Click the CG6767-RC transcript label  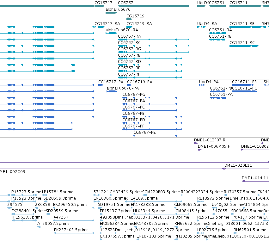129,43
